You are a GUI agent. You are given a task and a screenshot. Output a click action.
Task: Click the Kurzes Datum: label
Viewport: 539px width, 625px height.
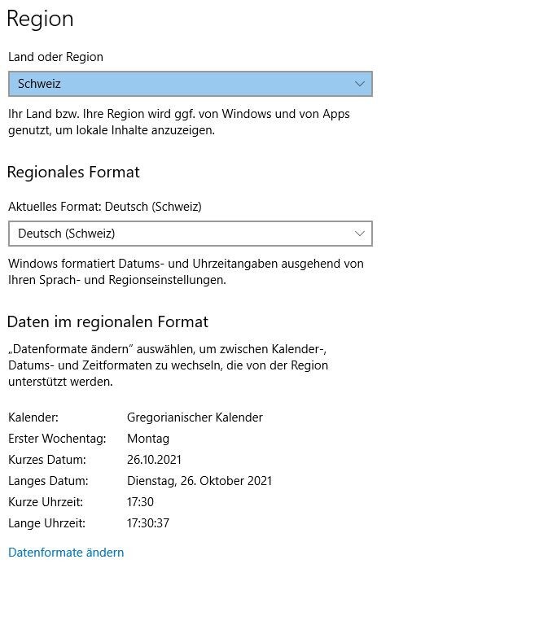point(47,460)
